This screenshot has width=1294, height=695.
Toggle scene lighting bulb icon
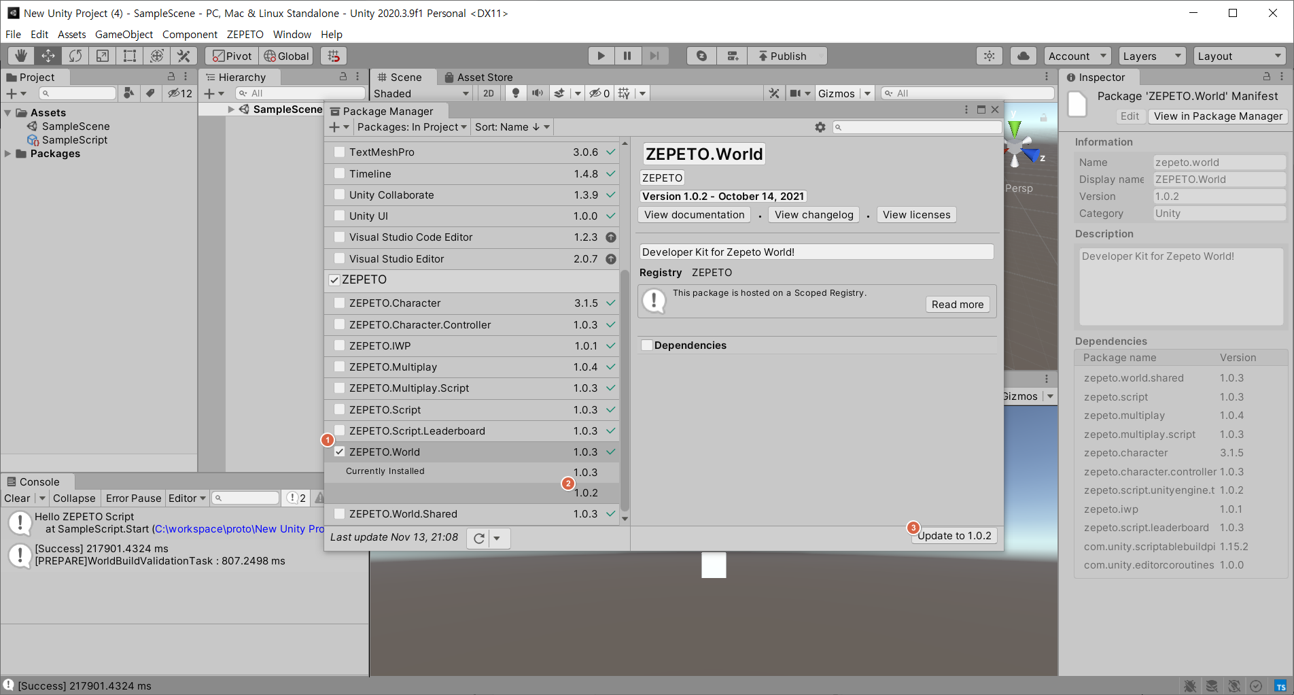[516, 93]
